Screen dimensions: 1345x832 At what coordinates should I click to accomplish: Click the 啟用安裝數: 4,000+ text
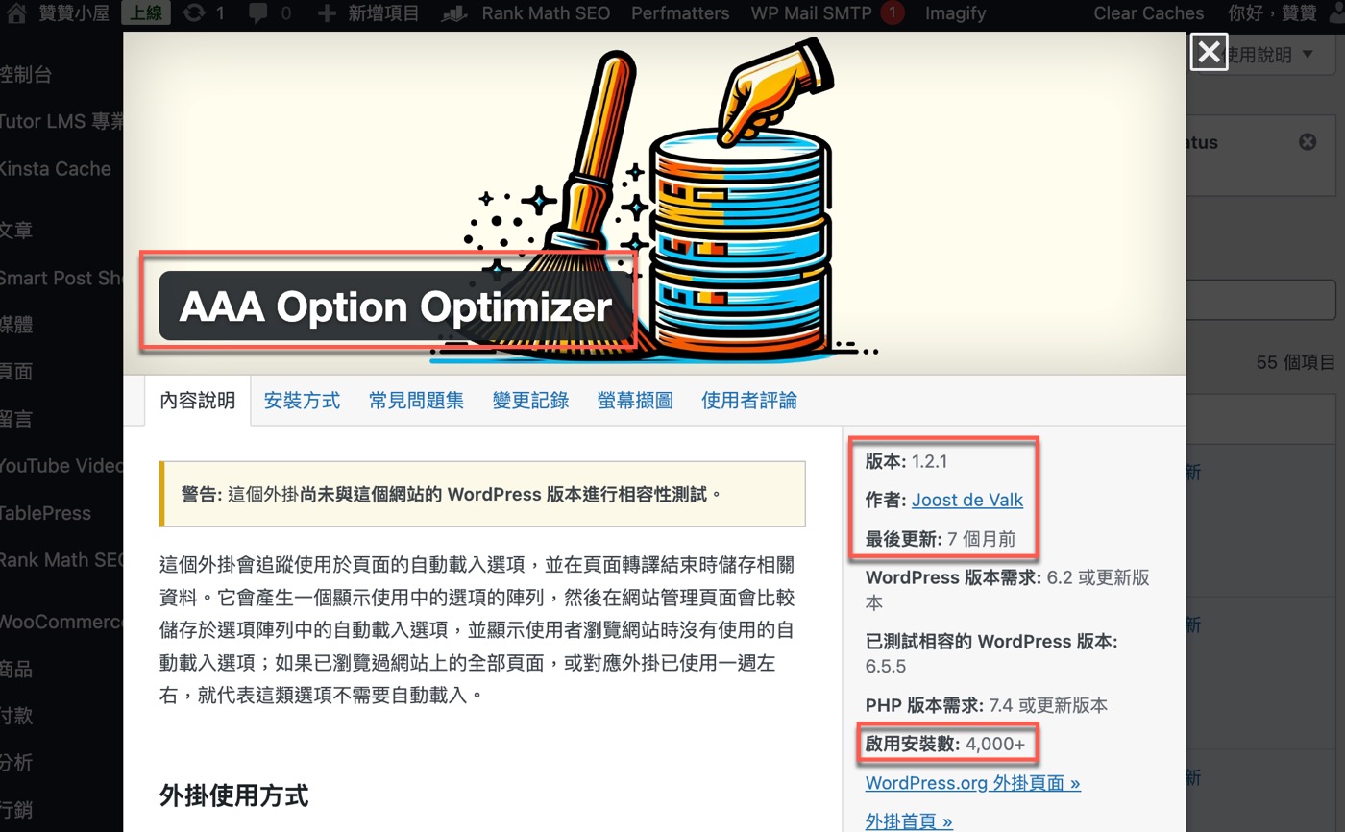tap(945, 745)
